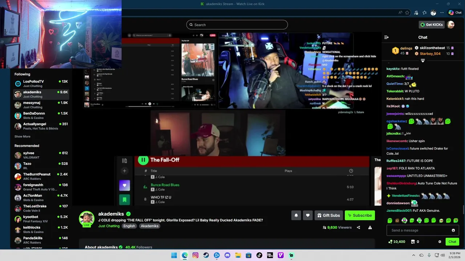This screenshot has height=261, width=465.
Task: Open Tazo in Recommended list
Action: [41, 166]
